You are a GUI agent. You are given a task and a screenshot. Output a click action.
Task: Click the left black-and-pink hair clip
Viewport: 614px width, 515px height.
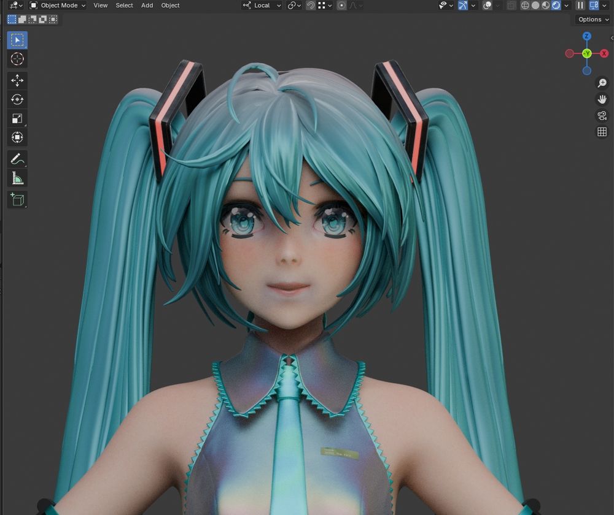click(176, 120)
